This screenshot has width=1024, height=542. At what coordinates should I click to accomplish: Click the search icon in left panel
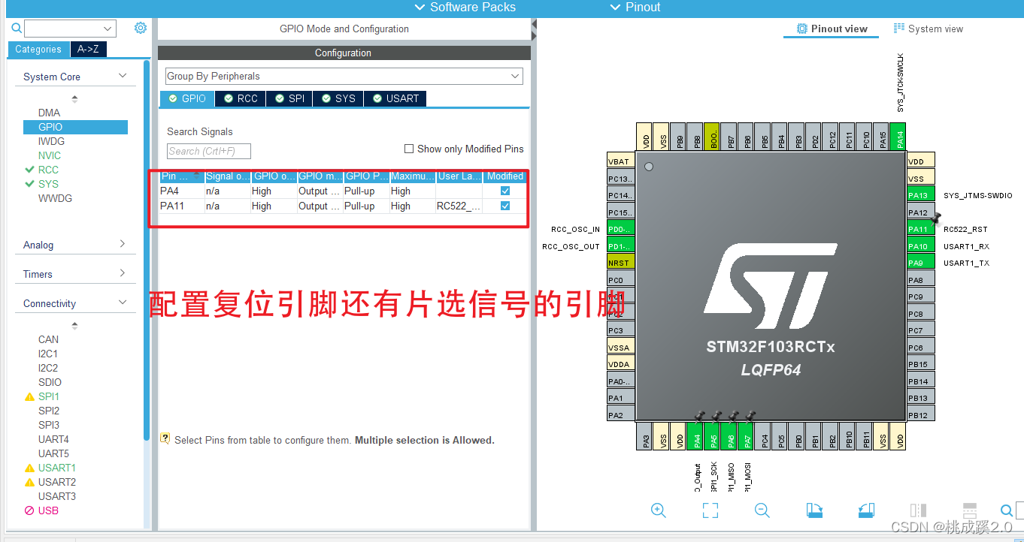click(17, 29)
